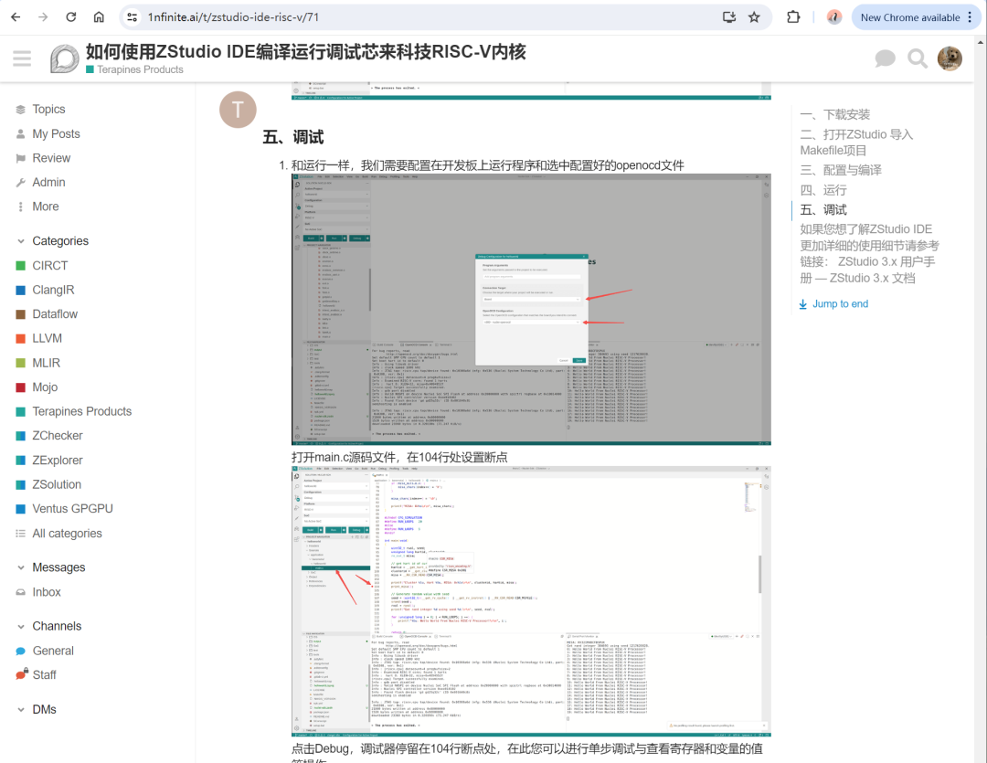
Task: Open the partially visible top screenshot
Action: 531,91
